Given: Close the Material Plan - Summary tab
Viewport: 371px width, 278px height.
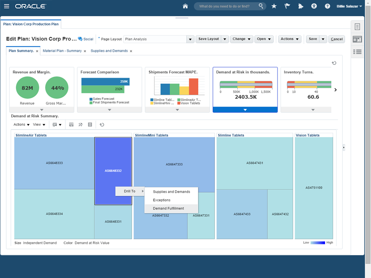Looking at the screenshot, I should (85, 51).
